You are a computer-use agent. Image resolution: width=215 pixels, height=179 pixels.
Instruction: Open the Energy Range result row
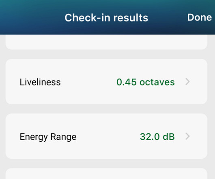point(106,136)
